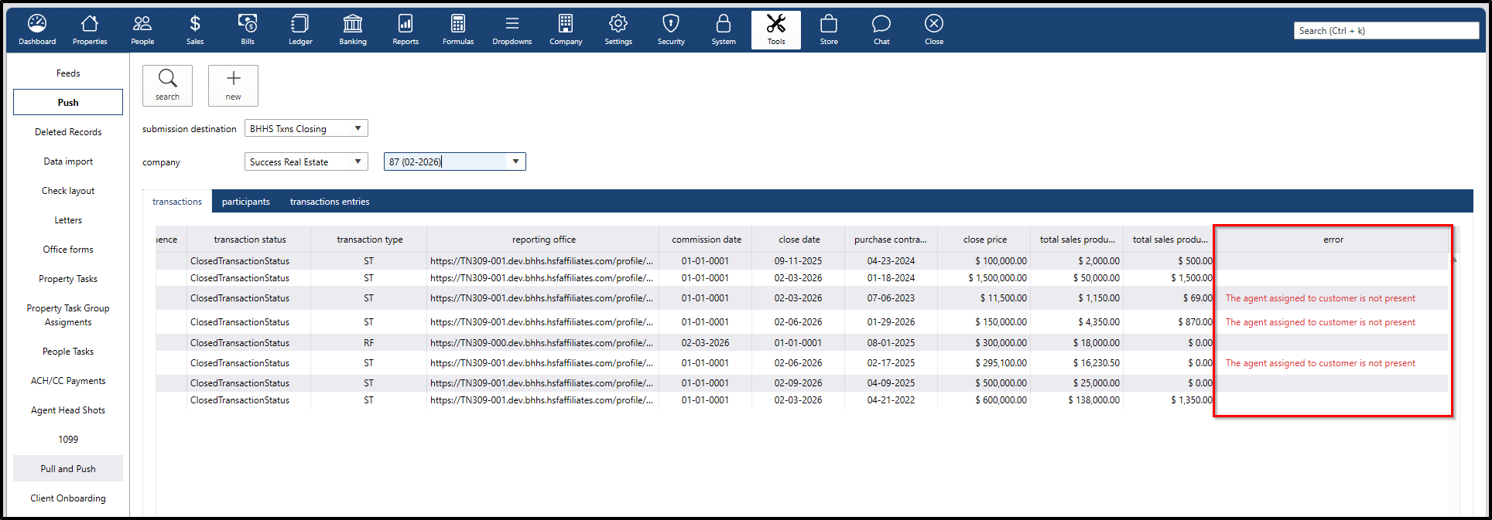The image size is (1492, 520).
Task: Open the Formulas calculator icon
Action: 458,30
